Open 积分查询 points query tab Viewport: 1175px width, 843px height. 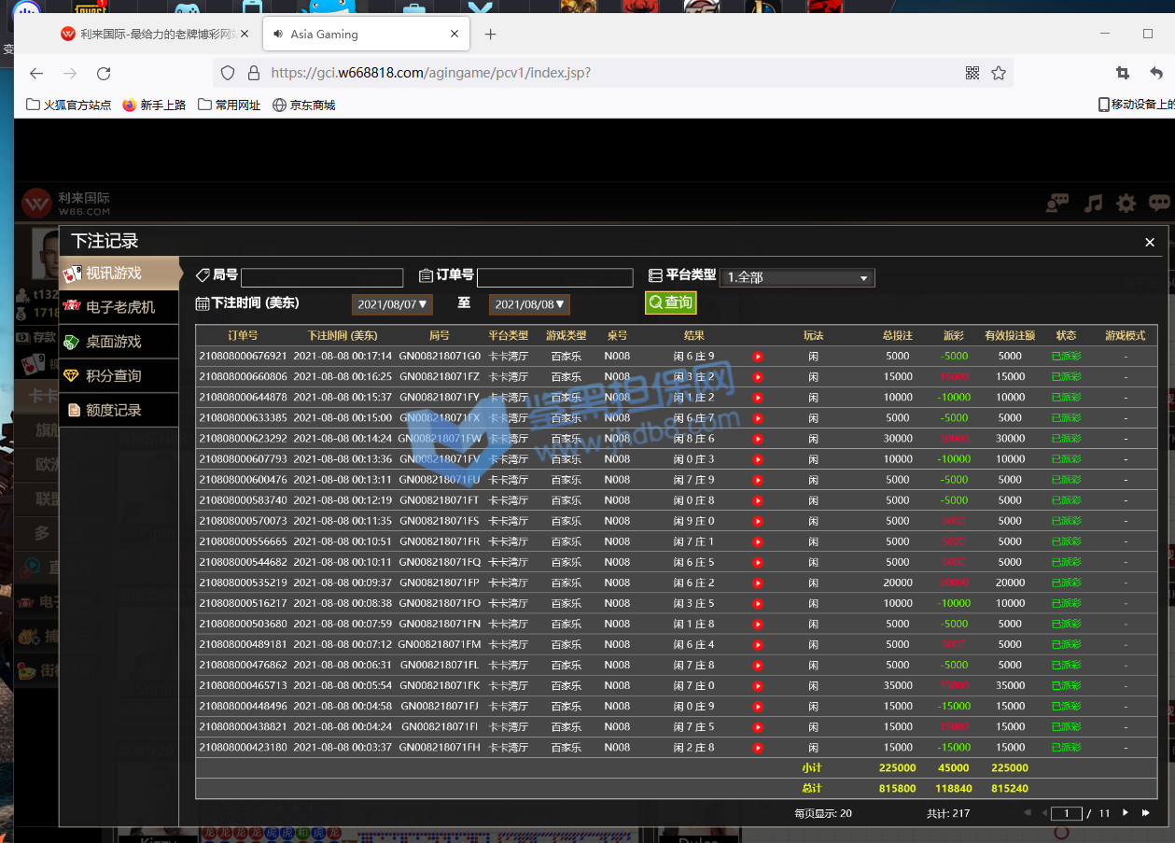tap(119, 375)
